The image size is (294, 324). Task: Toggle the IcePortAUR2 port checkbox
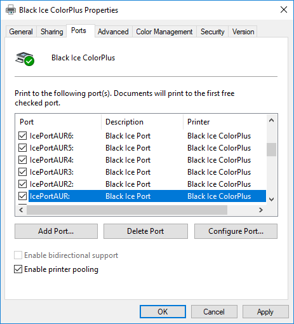22,184
